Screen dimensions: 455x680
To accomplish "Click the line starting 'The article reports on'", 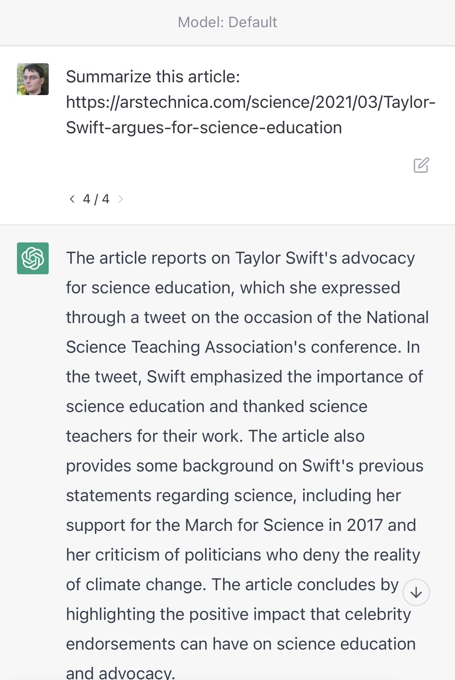I will pyautogui.click(x=240, y=258).
